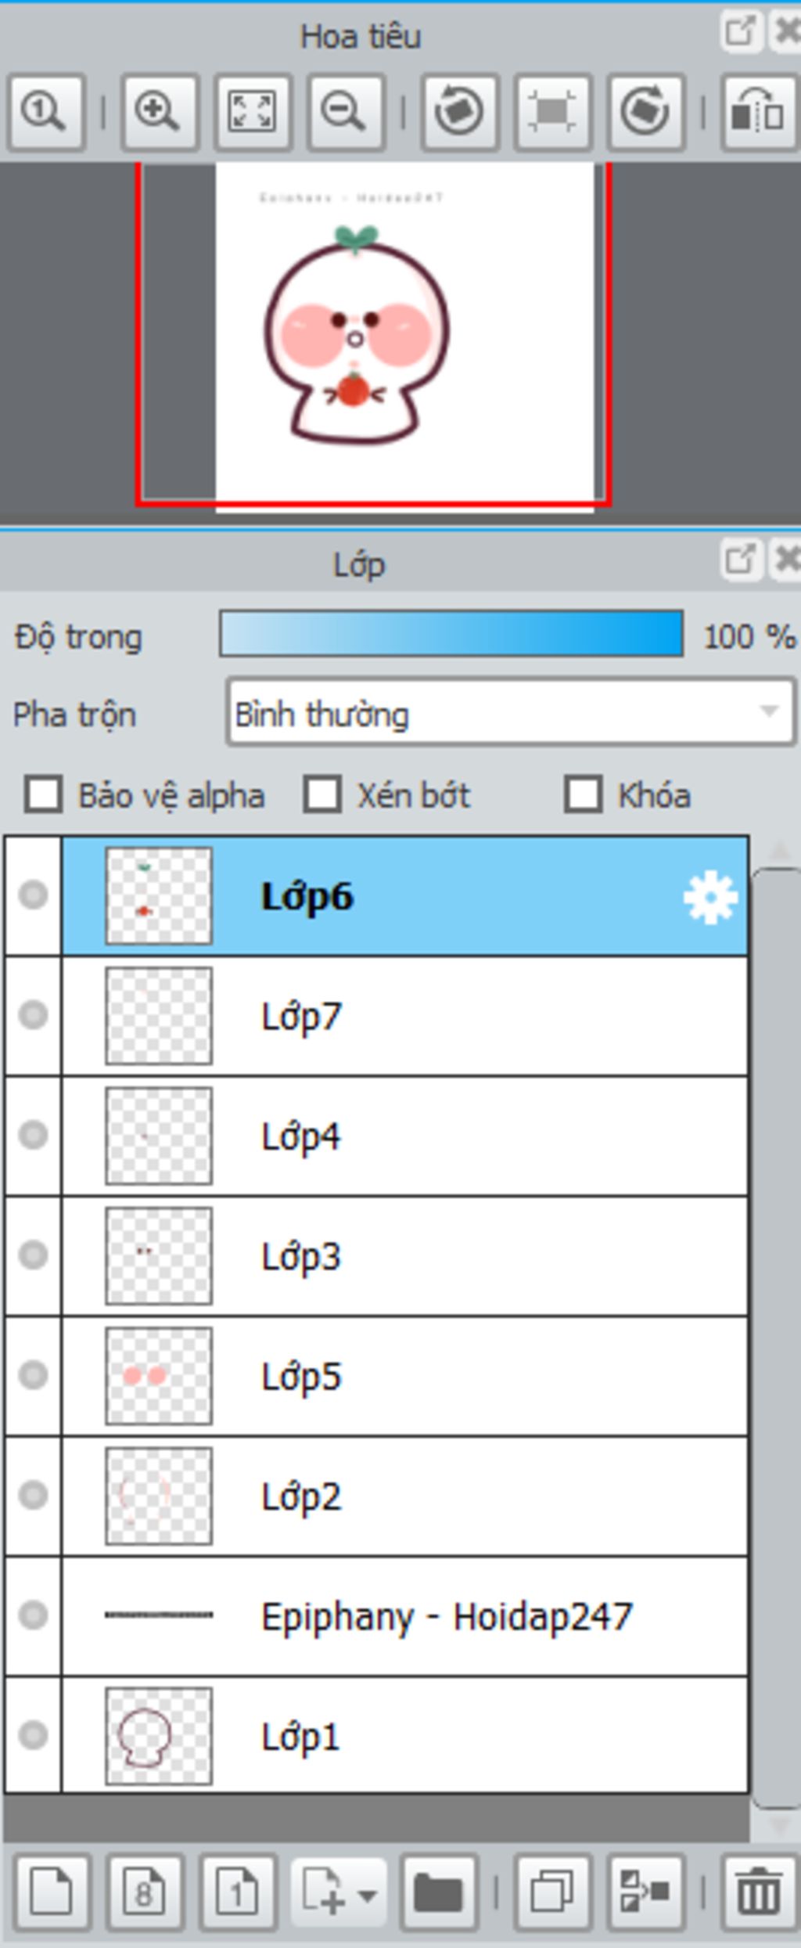
Task: Click the zoom in magnifier icon
Action: click(159, 112)
